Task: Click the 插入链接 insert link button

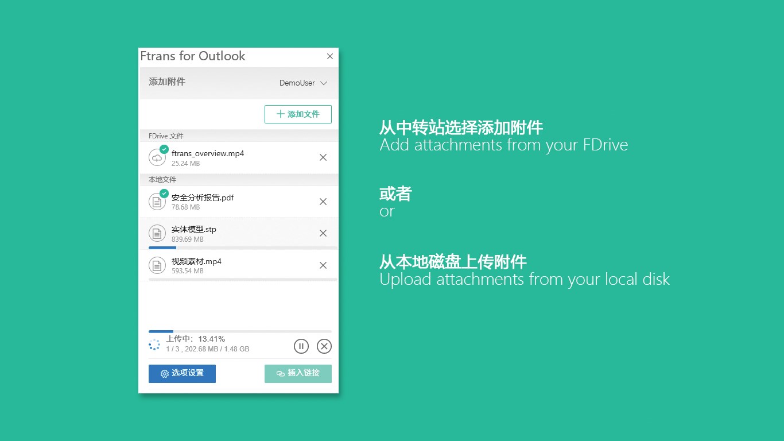Action: (298, 374)
